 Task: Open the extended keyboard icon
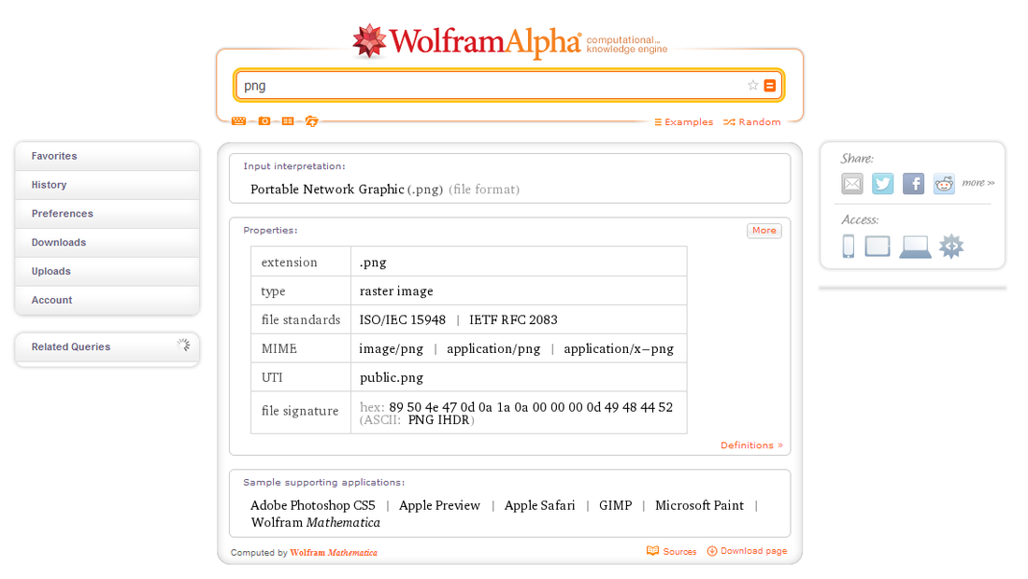[238, 121]
